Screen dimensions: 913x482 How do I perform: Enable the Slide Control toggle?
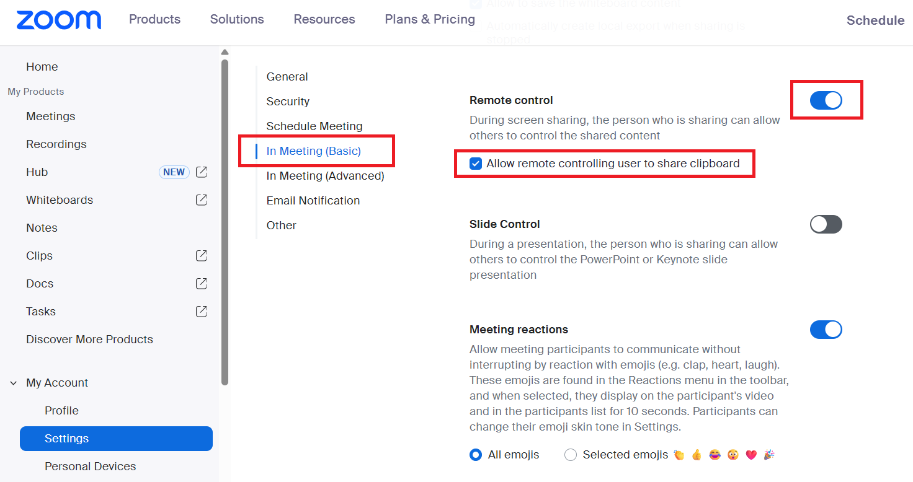(x=826, y=224)
